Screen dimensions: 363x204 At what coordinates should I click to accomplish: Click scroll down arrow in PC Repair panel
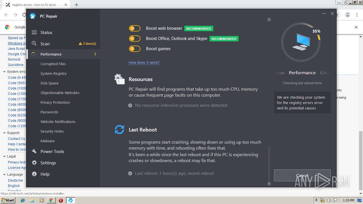pyautogui.click(x=269, y=184)
